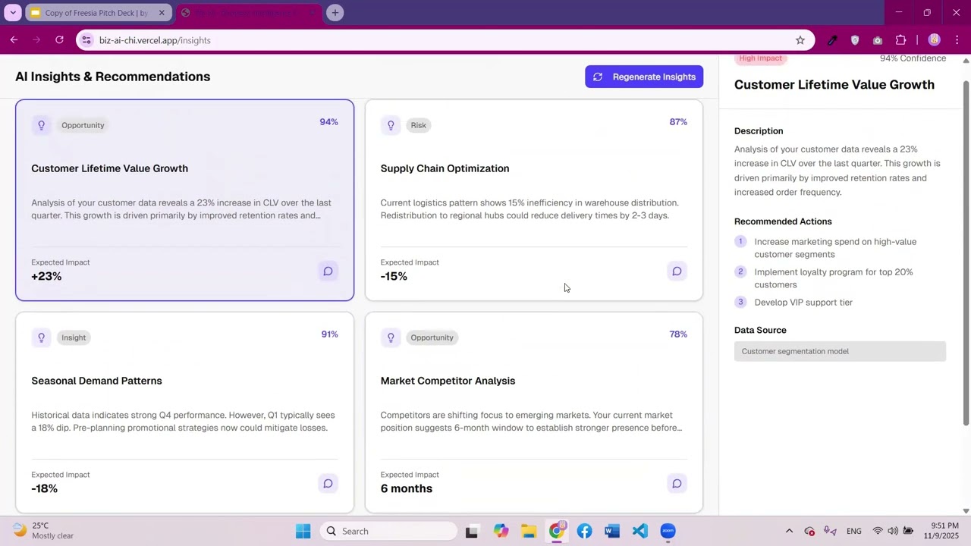Open Zoom from the taskbar
Screen dimensions: 971x546
668,531
